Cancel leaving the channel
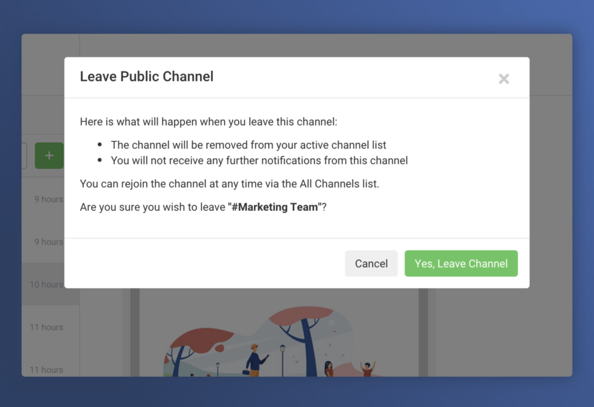Screen dimensions: 594x407 [371, 263]
